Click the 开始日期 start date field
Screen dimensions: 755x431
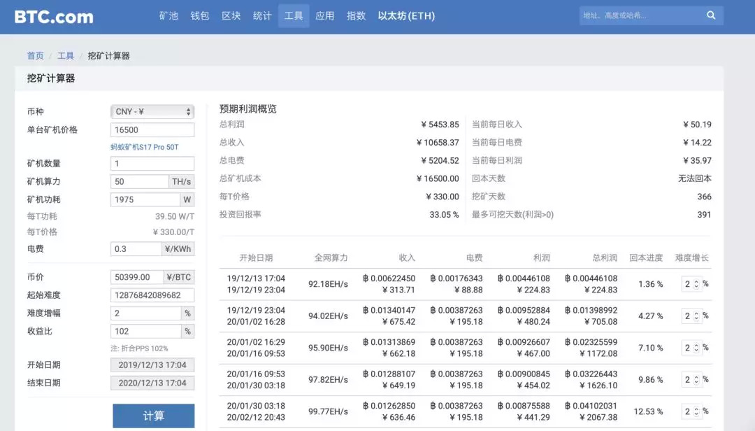[152, 365]
